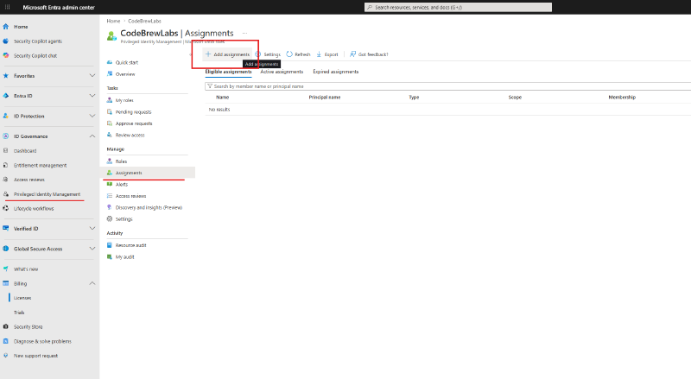The width and height of the screenshot is (691, 379).
Task: Switch to the Active assignments tab
Action: [x=282, y=72]
